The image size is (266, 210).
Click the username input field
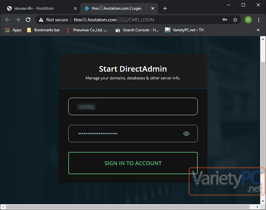point(133,106)
